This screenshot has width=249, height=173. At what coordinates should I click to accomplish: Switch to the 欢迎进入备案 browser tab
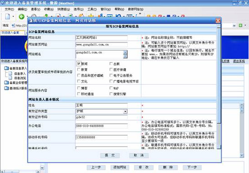12,32
